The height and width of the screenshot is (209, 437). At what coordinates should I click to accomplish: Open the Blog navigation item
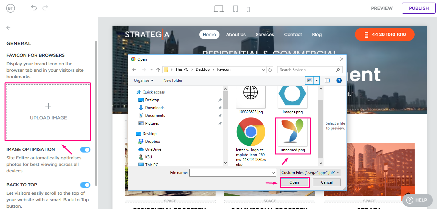(x=317, y=34)
